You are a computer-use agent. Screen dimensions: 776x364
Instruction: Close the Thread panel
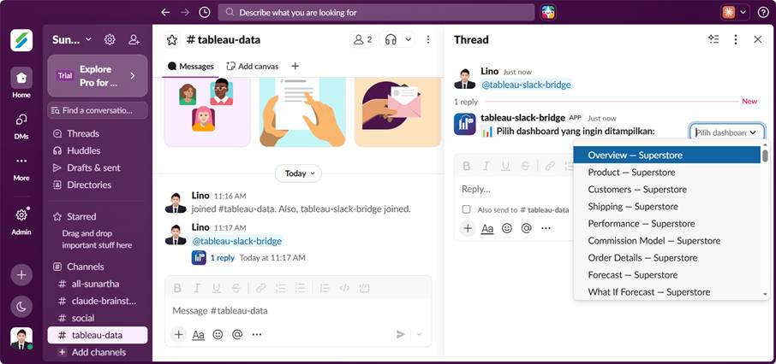(x=758, y=39)
